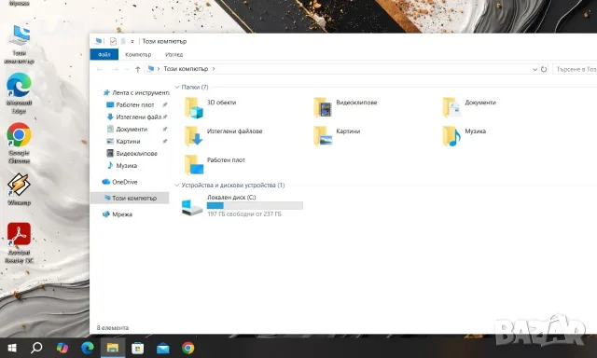Click the Microsoft Edge desktop shortcut

(19, 93)
